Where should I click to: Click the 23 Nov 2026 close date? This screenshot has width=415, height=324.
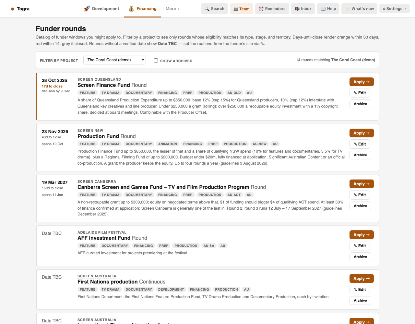point(55,132)
